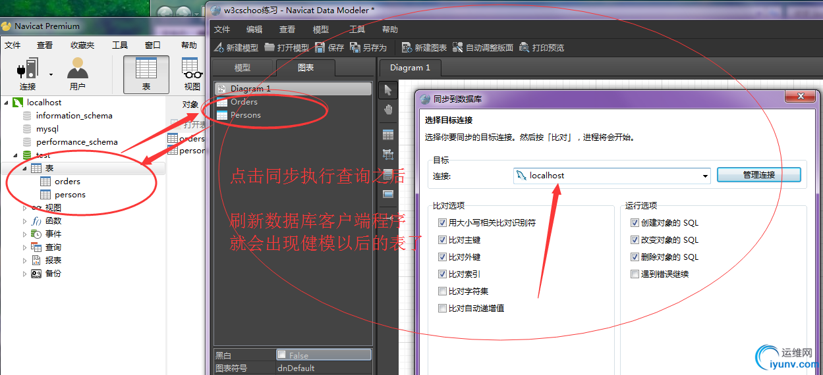823x375 pixels.
Task: Collapse the 表 tables node
Action: pyautogui.click(x=24, y=168)
